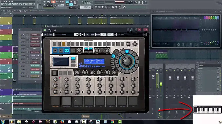Open Chrome from the Windows taskbar
Image resolution: width=222 pixels, height=124 pixels.
point(112,121)
